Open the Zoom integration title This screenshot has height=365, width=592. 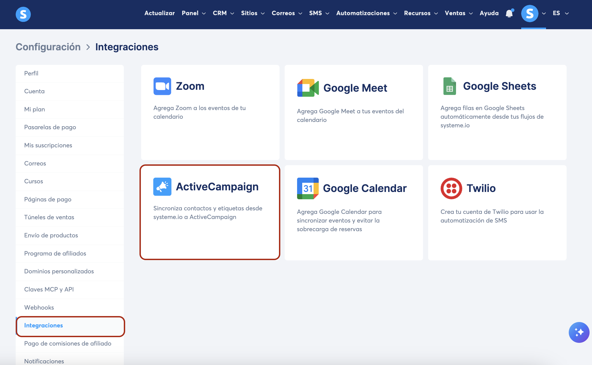(190, 86)
